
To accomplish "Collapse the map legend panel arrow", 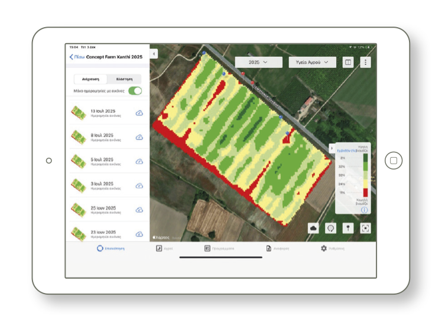I will coord(332,149).
